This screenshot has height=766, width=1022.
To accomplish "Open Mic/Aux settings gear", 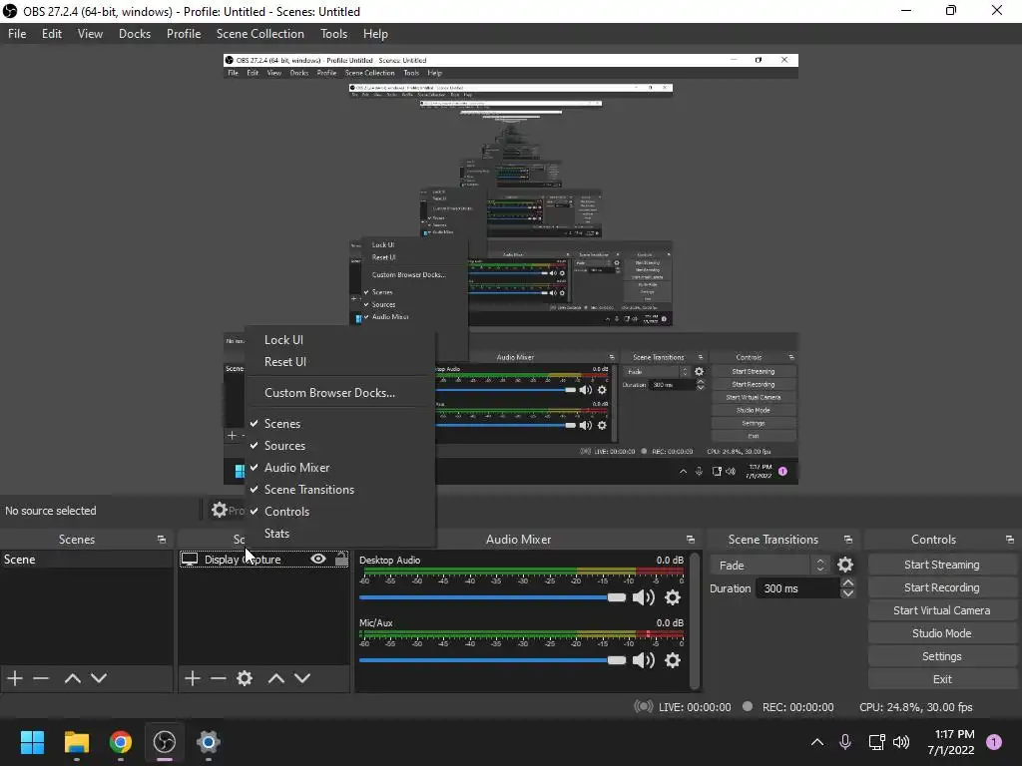I will [673, 660].
